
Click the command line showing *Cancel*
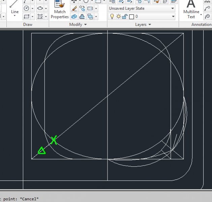point(19,199)
